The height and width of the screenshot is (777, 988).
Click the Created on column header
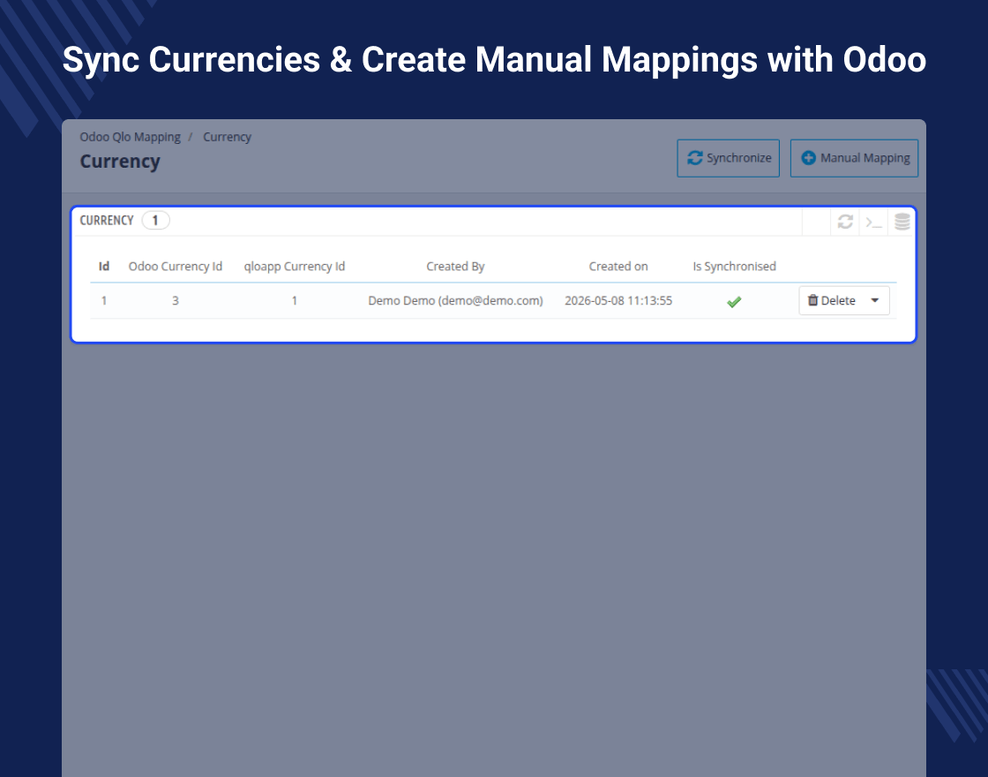coord(618,266)
